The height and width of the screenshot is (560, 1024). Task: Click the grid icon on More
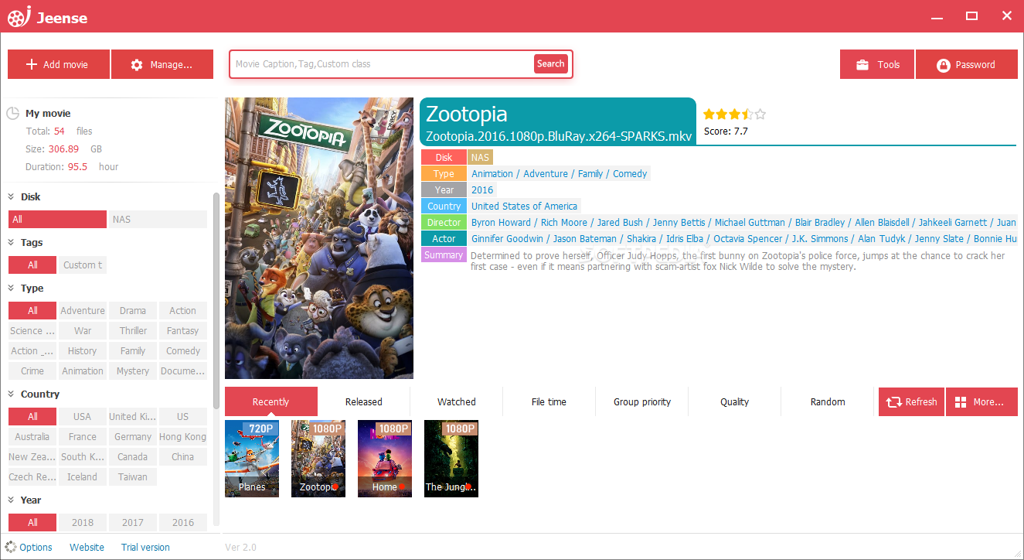pyautogui.click(x=961, y=402)
